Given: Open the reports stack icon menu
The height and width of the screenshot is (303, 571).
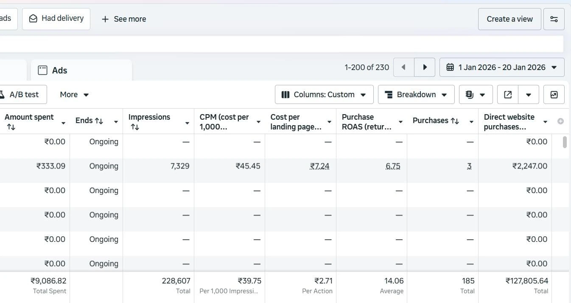Looking at the screenshot, I should 476,95.
